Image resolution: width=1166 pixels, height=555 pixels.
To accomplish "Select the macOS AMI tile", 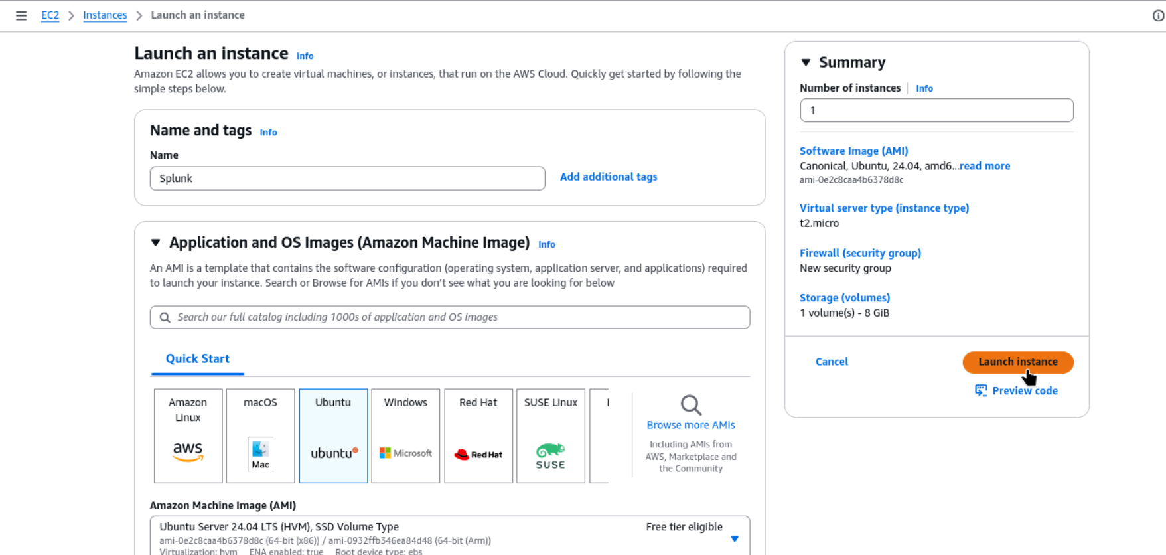I will (x=260, y=436).
